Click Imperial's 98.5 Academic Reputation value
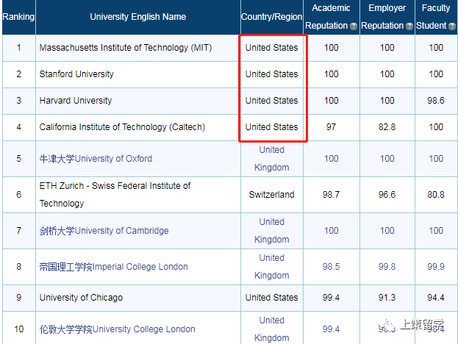This screenshot has width=458, height=344. [331, 267]
